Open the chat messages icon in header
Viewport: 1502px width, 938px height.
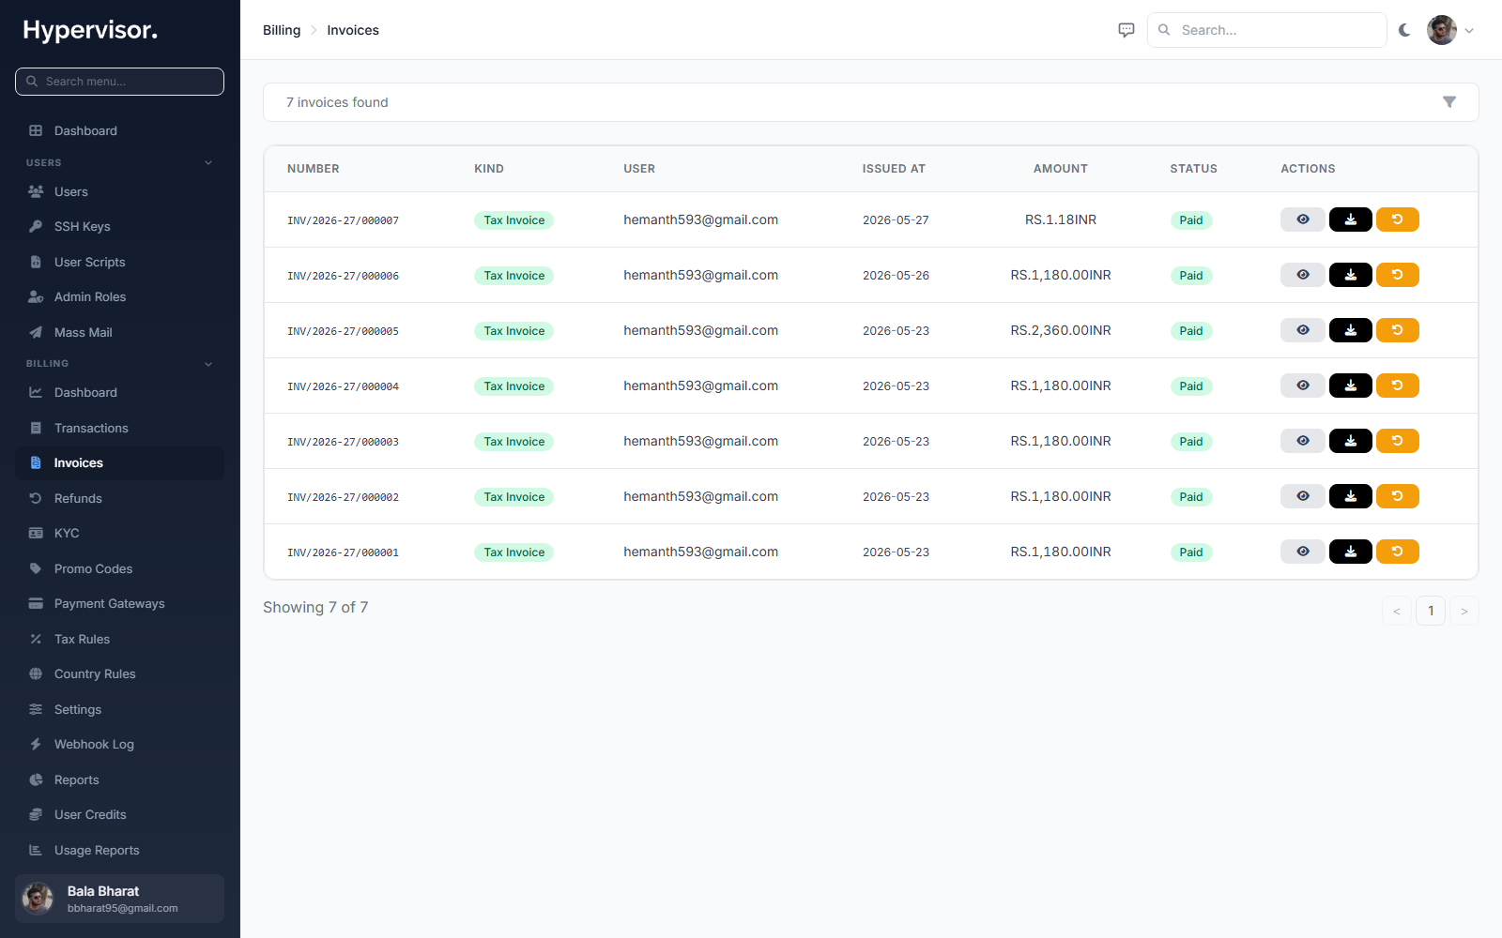[x=1126, y=30]
